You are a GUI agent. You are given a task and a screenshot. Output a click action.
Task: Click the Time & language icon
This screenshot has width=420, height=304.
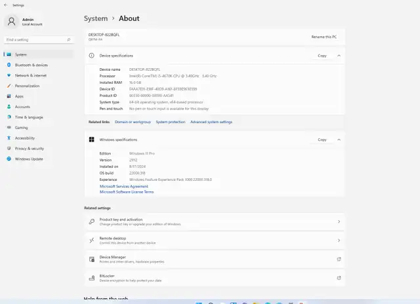[x=9, y=117]
